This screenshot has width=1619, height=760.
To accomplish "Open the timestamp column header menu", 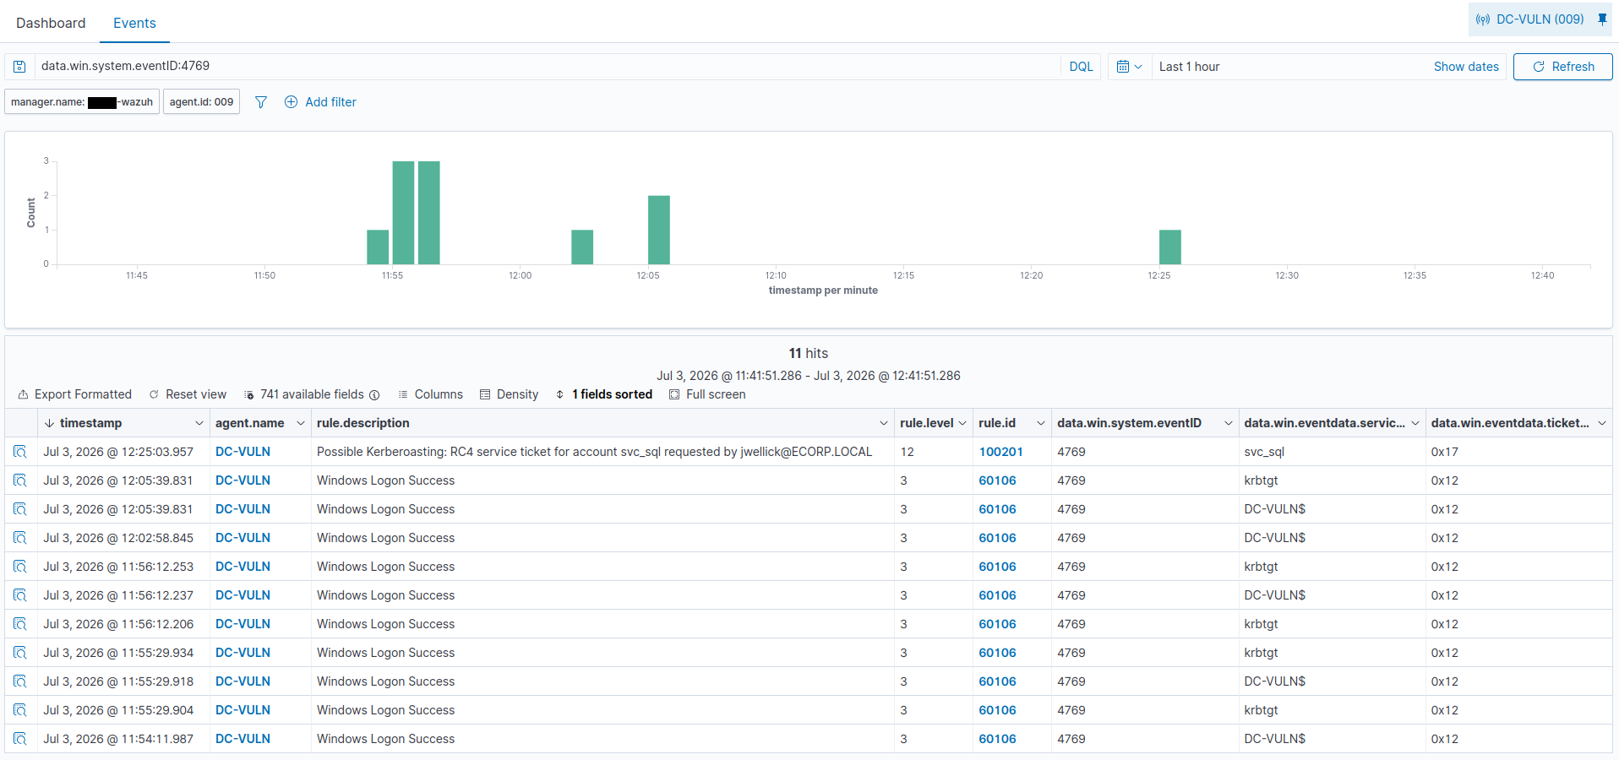I will (199, 423).
